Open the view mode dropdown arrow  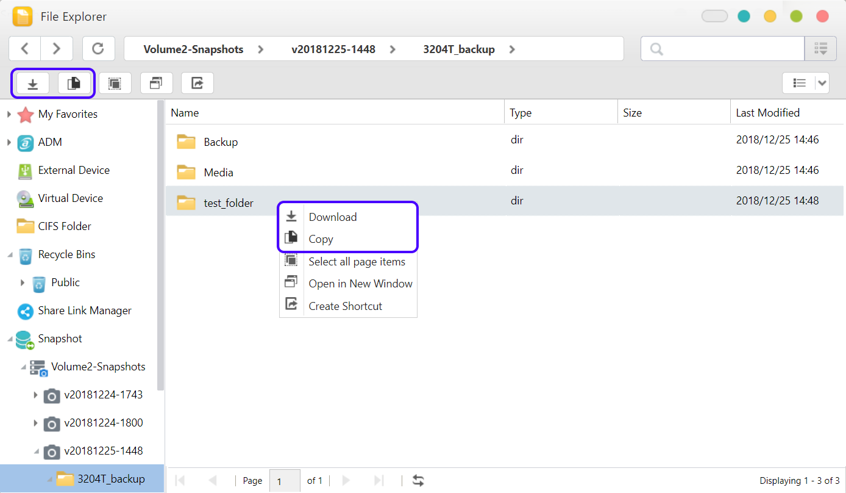click(822, 83)
